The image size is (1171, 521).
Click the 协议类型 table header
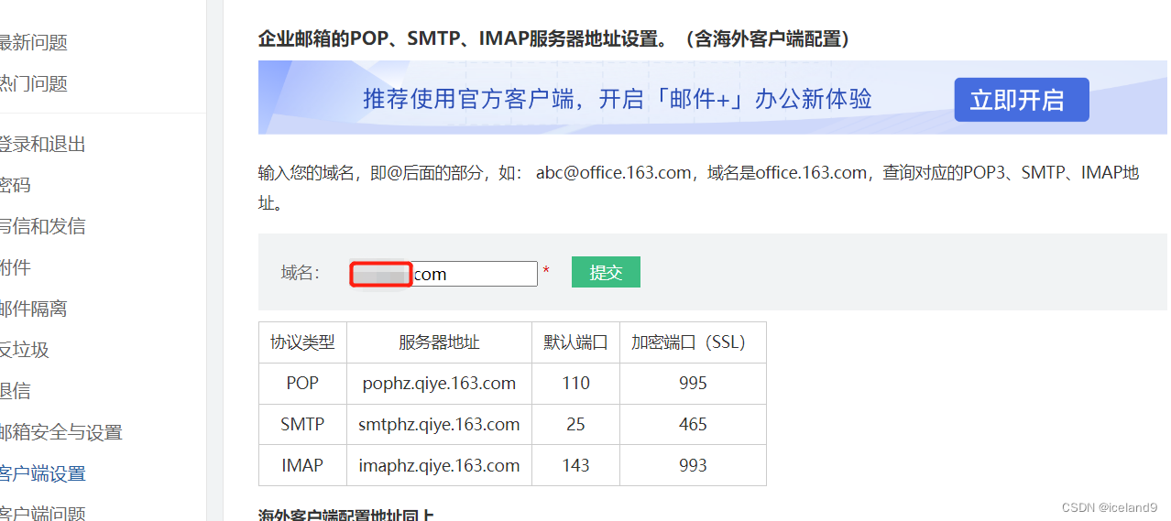tap(302, 342)
